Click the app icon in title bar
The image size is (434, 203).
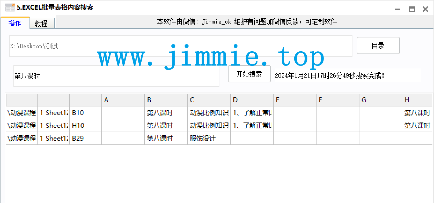click(10, 7)
